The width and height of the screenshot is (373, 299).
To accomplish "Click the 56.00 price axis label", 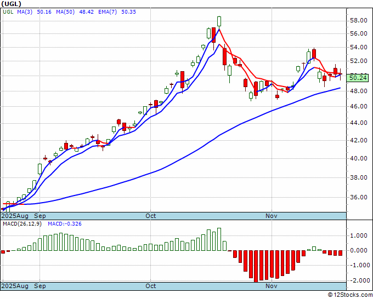I will click(359, 33).
